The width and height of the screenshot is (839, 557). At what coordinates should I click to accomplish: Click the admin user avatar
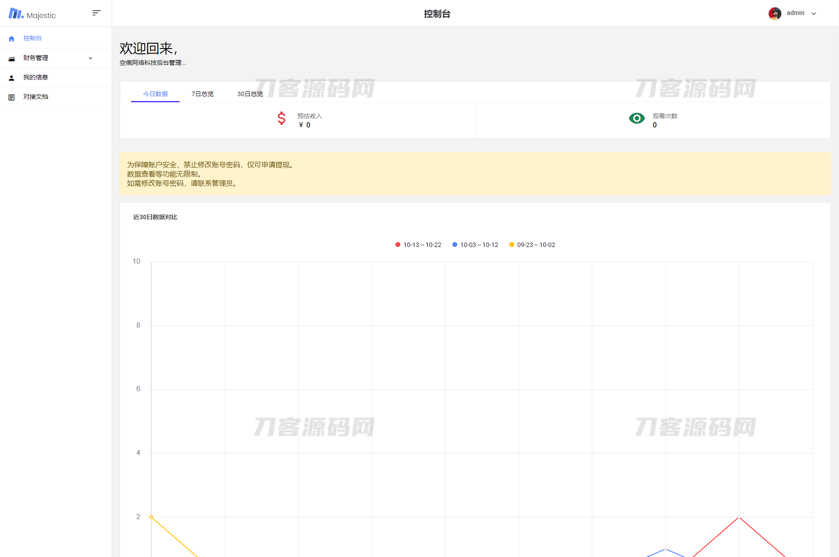point(775,13)
